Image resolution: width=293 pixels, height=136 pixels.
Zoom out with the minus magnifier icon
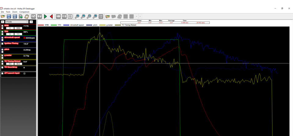pyautogui.click(x=83, y=16)
